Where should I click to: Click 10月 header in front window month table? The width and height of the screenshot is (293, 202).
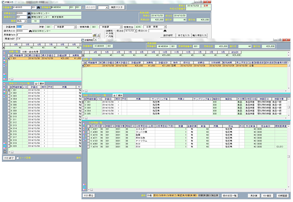(x=165, y=52)
